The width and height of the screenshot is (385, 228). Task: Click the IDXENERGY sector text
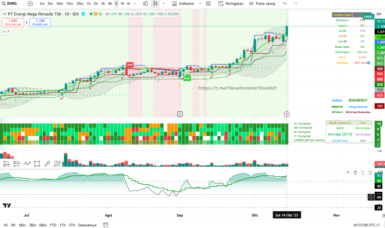[358, 100]
